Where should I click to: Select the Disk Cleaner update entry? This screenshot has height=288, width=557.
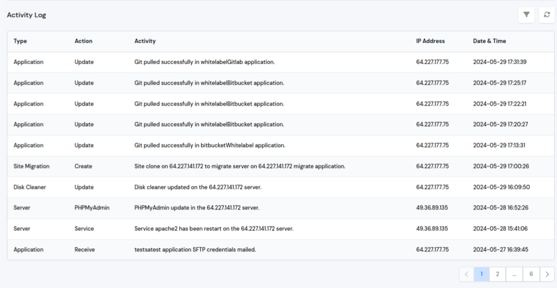[197, 187]
